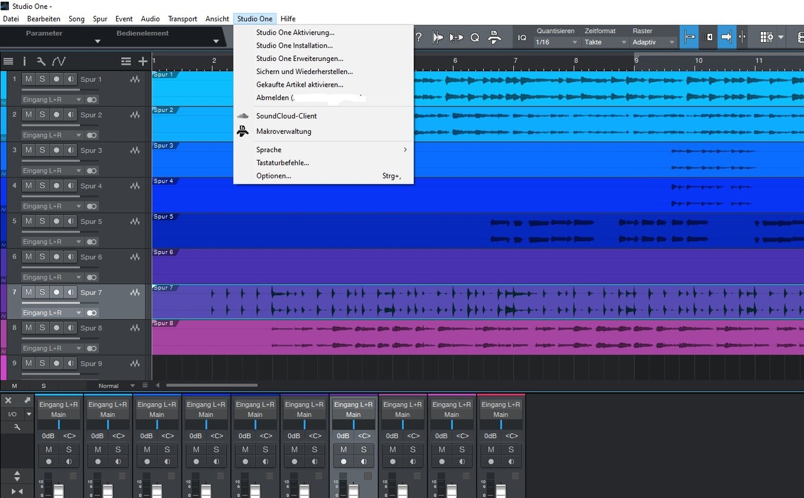The image size is (804, 498).
Task: Click the pan slider of first mixer channel
Action: pos(58,425)
